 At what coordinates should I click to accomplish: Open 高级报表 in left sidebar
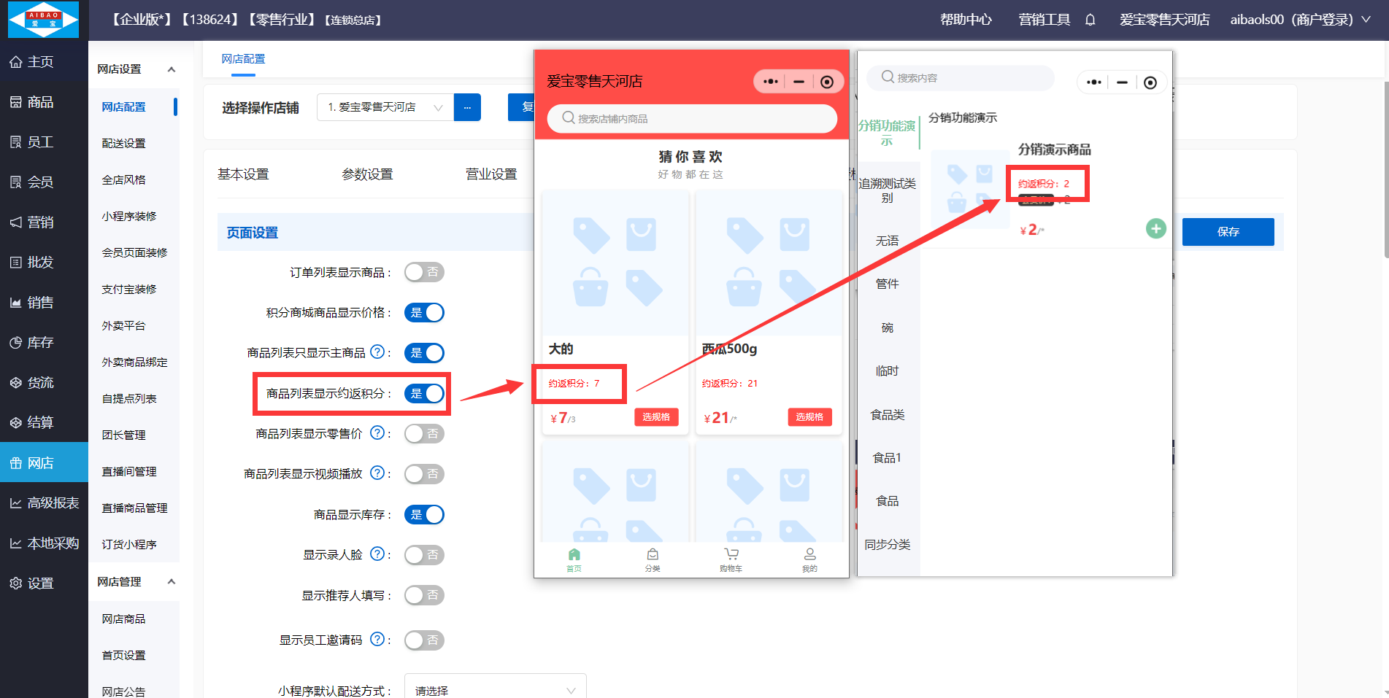point(44,503)
